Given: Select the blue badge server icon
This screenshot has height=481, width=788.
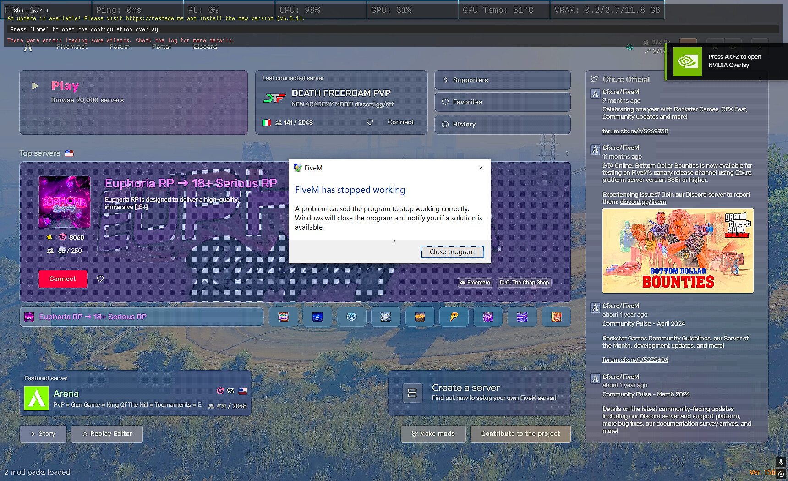Looking at the screenshot, I should (x=317, y=317).
